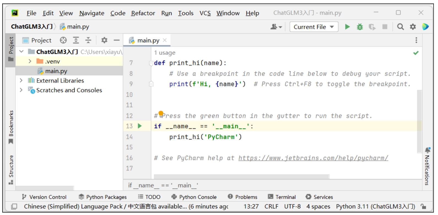This screenshot has width=438, height=215.
Task: Run with coverage icon in toolbar
Action: click(x=372, y=27)
